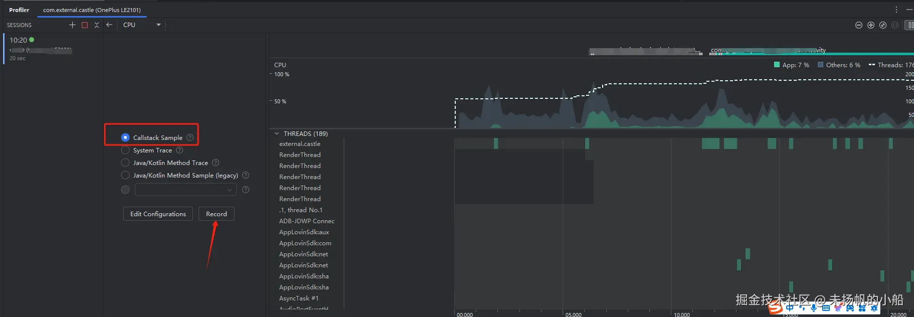Click the microphone voice input icon
Screen dimensions: 914x317
[x=813, y=308]
